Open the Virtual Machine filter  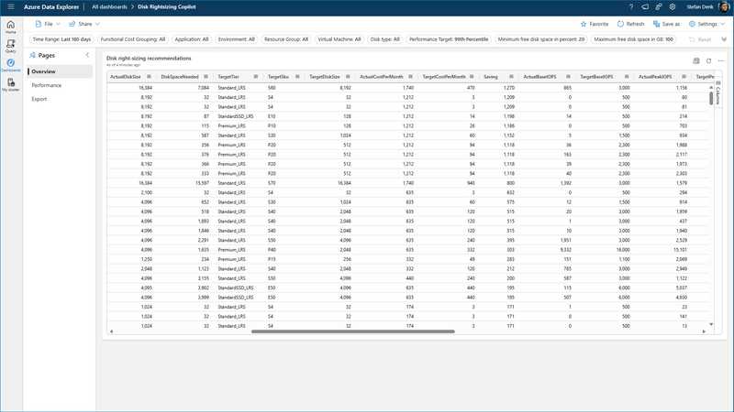click(339, 39)
